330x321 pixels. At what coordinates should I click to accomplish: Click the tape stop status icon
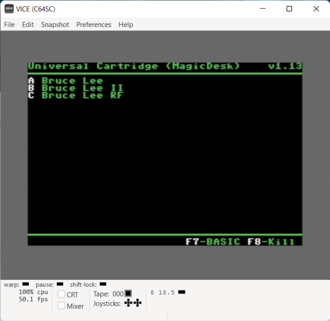tap(128, 293)
